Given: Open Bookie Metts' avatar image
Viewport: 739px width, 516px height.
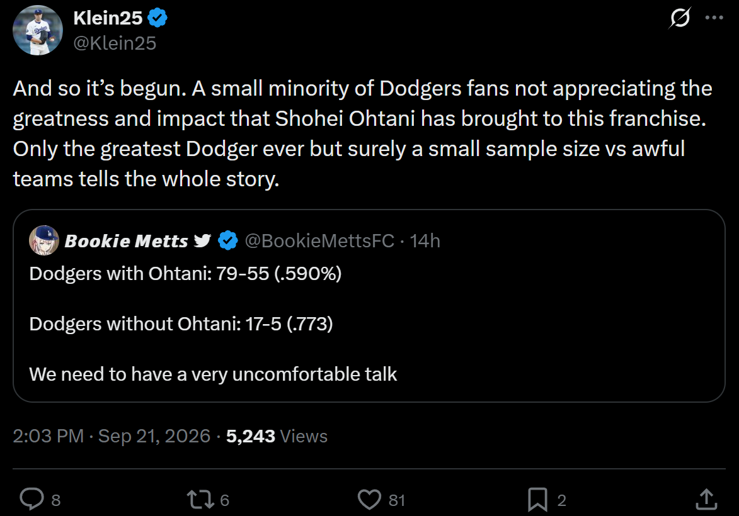Looking at the screenshot, I should (44, 240).
